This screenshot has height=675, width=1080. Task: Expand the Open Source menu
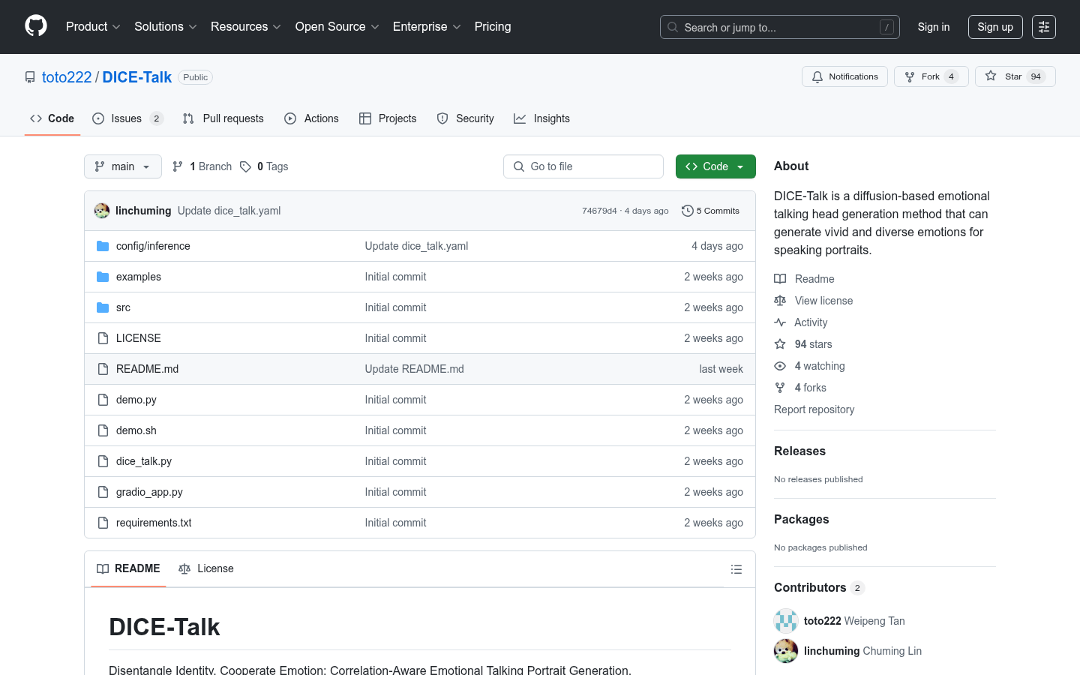[x=337, y=27]
